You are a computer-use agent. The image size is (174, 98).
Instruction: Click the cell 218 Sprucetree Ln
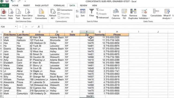[39, 91]
